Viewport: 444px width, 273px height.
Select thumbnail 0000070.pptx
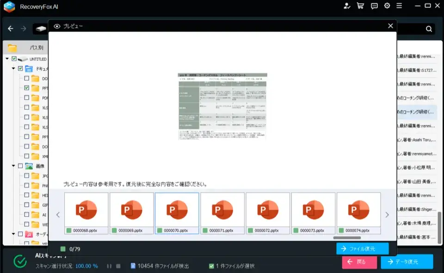coord(177,213)
